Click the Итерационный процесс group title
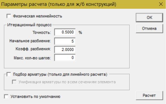The height and width of the screenshot is (104, 166). click(x=29, y=25)
